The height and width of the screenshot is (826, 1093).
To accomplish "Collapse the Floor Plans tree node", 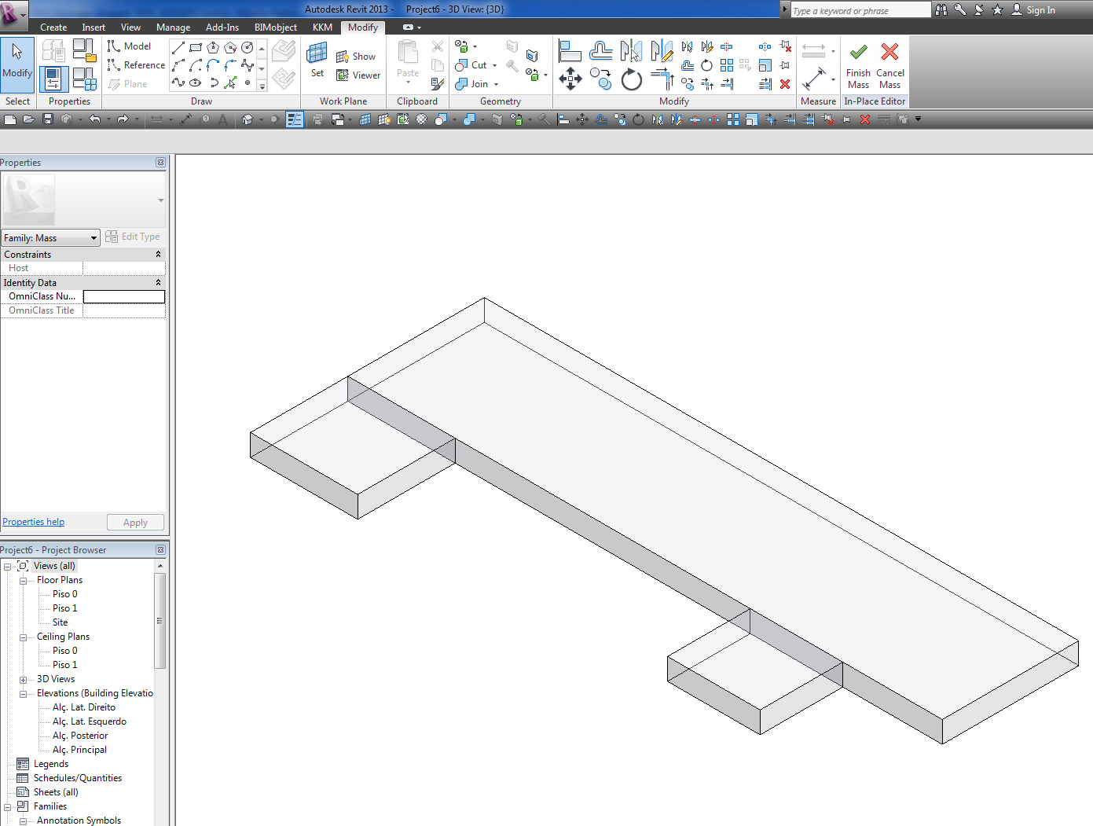I will click(23, 581).
